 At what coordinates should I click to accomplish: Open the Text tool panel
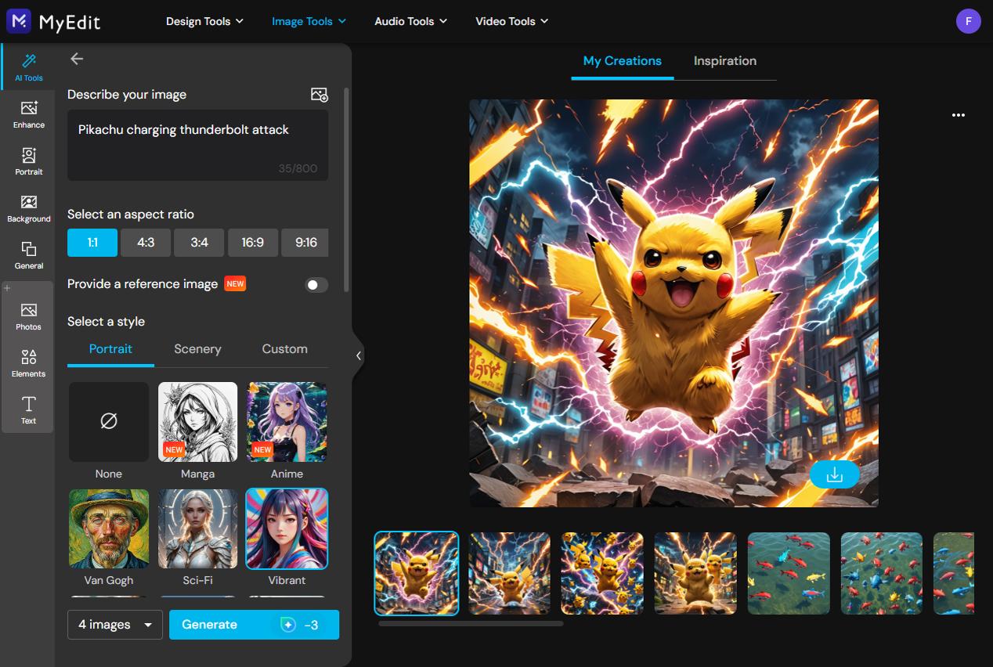point(28,409)
